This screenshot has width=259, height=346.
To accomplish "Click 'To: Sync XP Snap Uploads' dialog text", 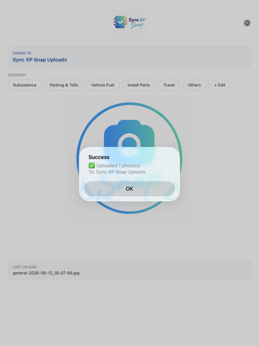I will click(117, 172).
